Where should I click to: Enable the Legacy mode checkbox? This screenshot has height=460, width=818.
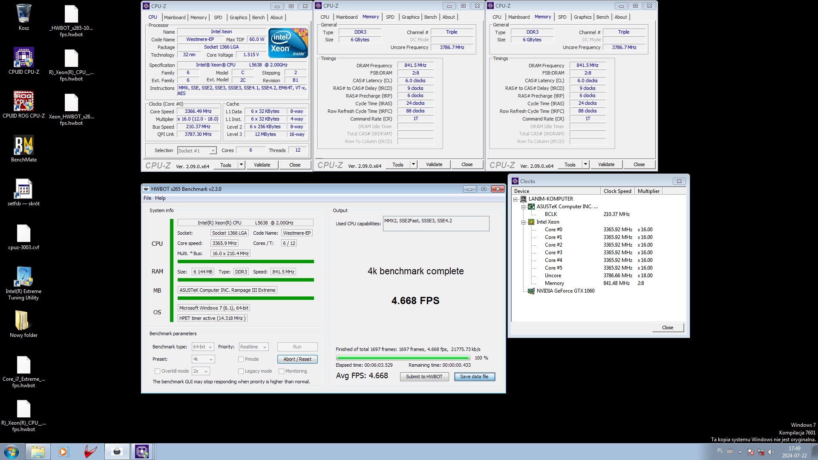tap(241, 371)
